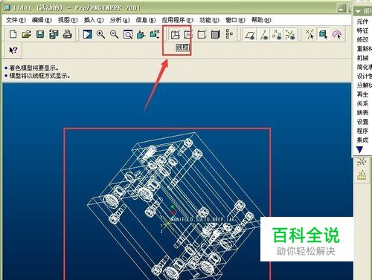Viewport: 372px width, 280px height.
Task: Select 程序 in the assembly menu
Action: point(362,131)
